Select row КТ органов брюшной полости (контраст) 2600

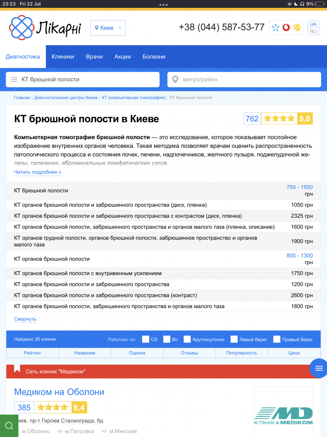click(x=163, y=296)
